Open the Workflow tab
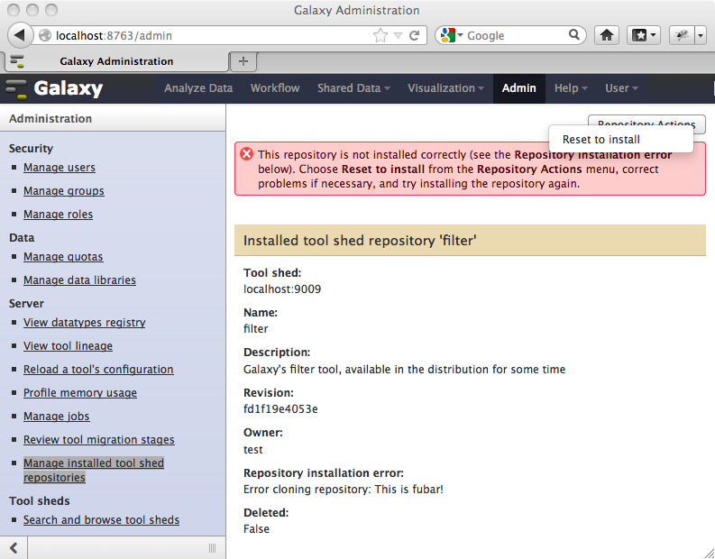 [x=275, y=88]
